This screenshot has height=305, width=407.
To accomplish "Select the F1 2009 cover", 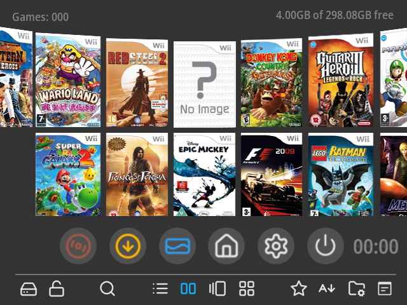I will point(272,175).
